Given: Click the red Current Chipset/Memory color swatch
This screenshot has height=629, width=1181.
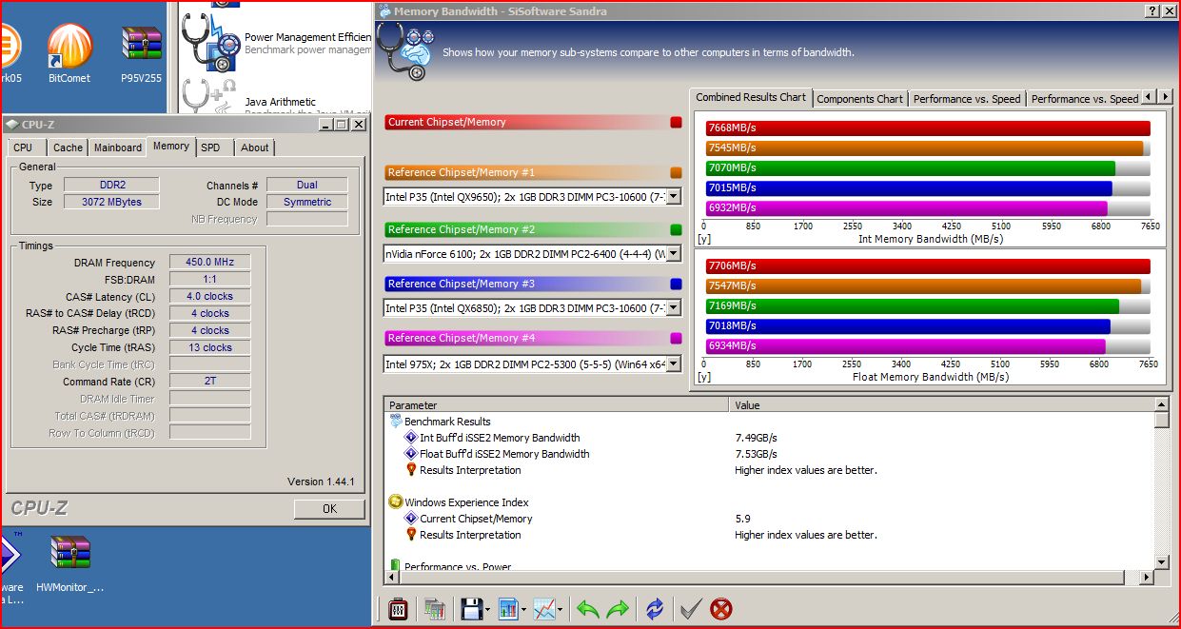Looking at the screenshot, I should click(x=676, y=122).
